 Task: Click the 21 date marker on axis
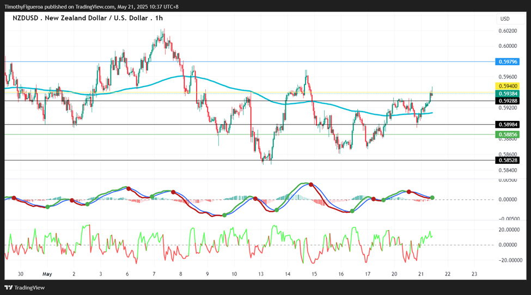[x=420, y=274]
